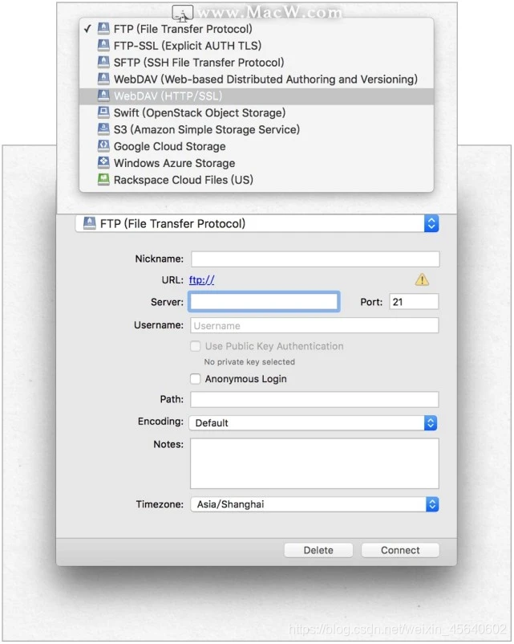Click drive icon beside WebDAV Web-based Distributed Authoring
The width and height of the screenshot is (514, 644).
point(103,79)
